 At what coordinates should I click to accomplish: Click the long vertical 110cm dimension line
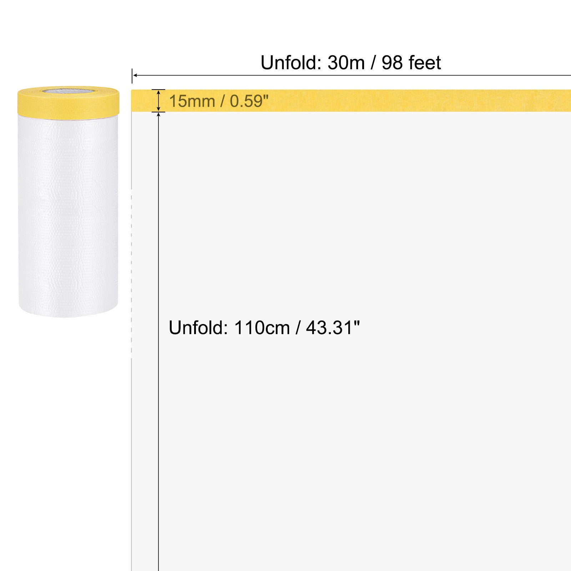point(158,342)
